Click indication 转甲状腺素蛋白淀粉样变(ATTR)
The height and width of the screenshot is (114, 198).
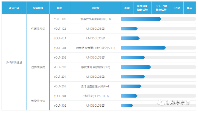click(x=96, y=48)
